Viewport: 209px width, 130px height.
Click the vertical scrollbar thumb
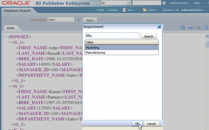point(207,44)
